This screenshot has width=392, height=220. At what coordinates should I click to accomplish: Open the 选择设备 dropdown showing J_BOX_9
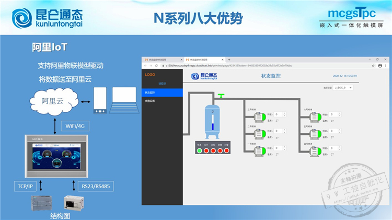pos(343,88)
